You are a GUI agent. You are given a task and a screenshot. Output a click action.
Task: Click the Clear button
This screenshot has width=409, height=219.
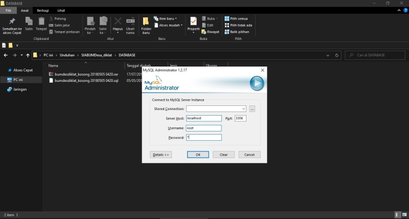(x=223, y=155)
